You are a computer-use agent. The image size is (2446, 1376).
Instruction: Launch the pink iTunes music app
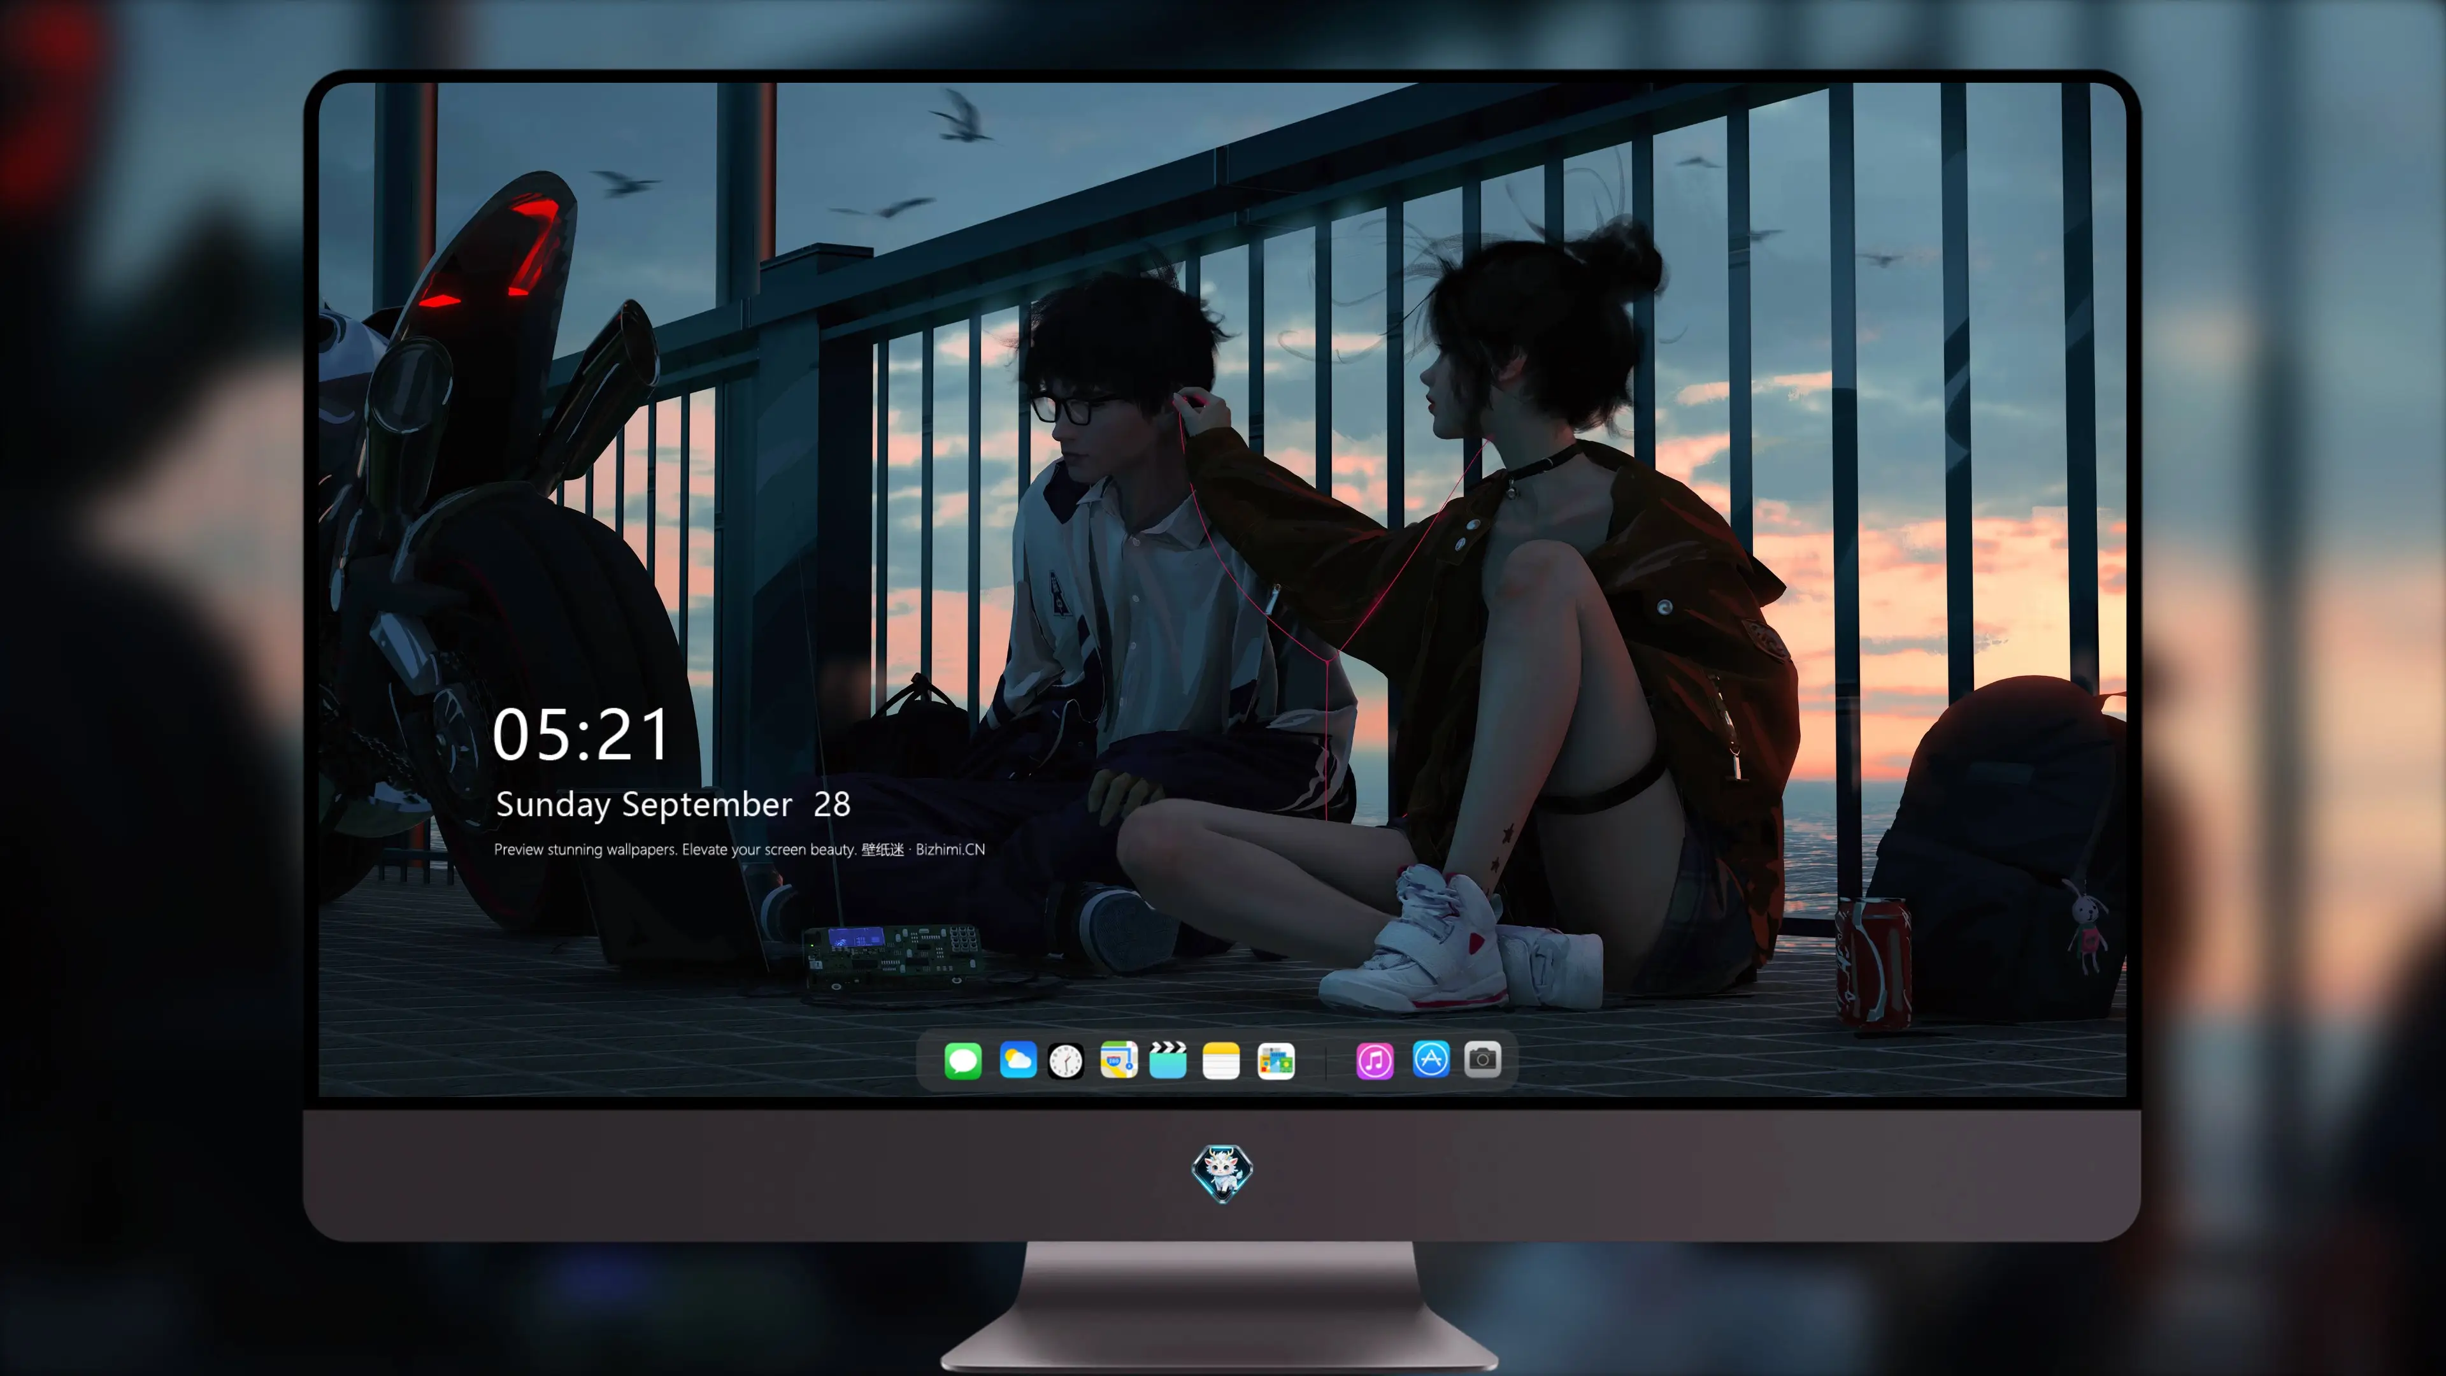[x=1375, y=1061]
